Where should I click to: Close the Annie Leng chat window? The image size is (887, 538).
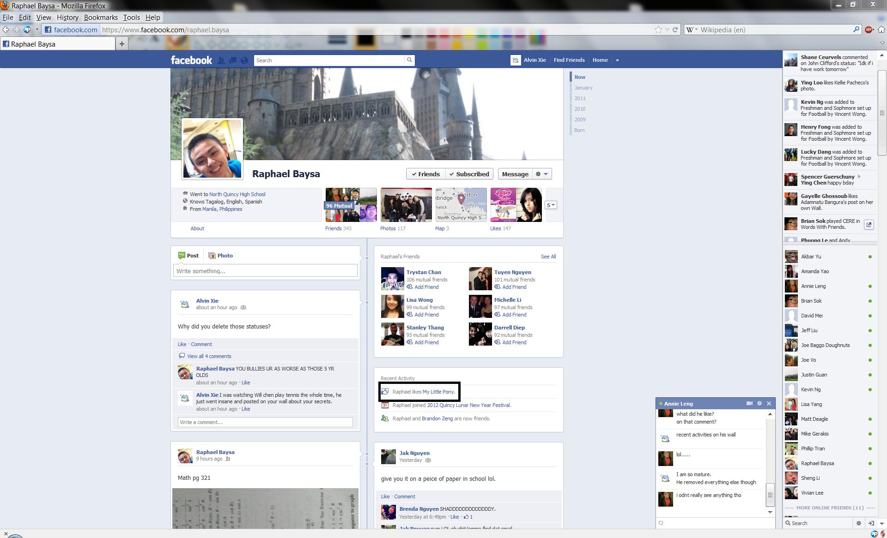tap(769, 403)
